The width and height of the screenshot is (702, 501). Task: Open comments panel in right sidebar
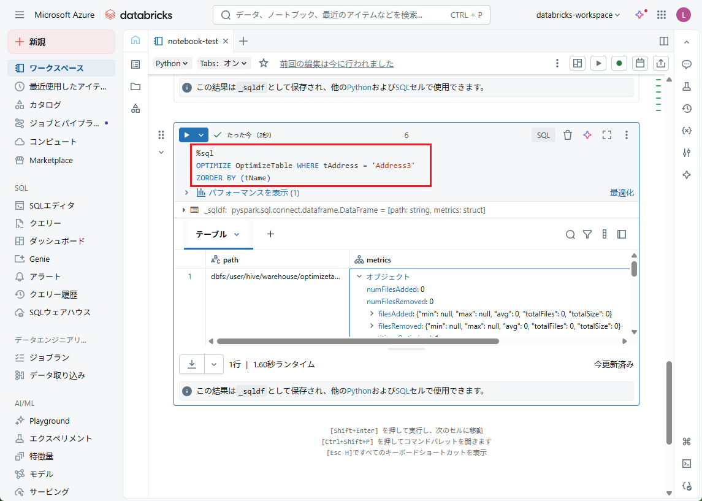[x=687, y=64]
